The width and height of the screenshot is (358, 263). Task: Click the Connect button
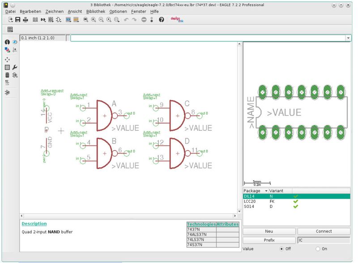pyautogui.click(x=324, y=231)
